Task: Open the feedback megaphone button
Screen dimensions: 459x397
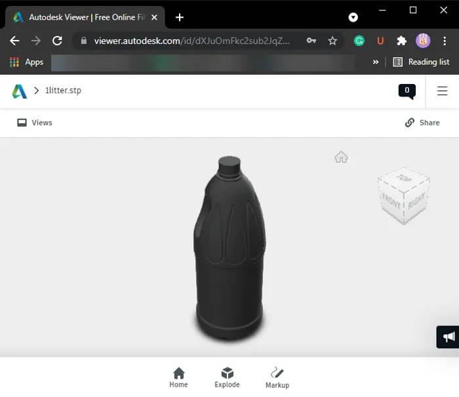Action: tap(448, 337)
